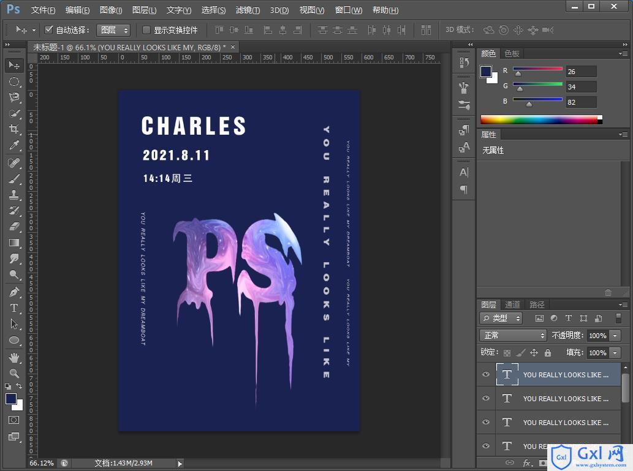Open the Paragraph panel icon
Viewport: 633px width, 471px height.
[464, 189]
